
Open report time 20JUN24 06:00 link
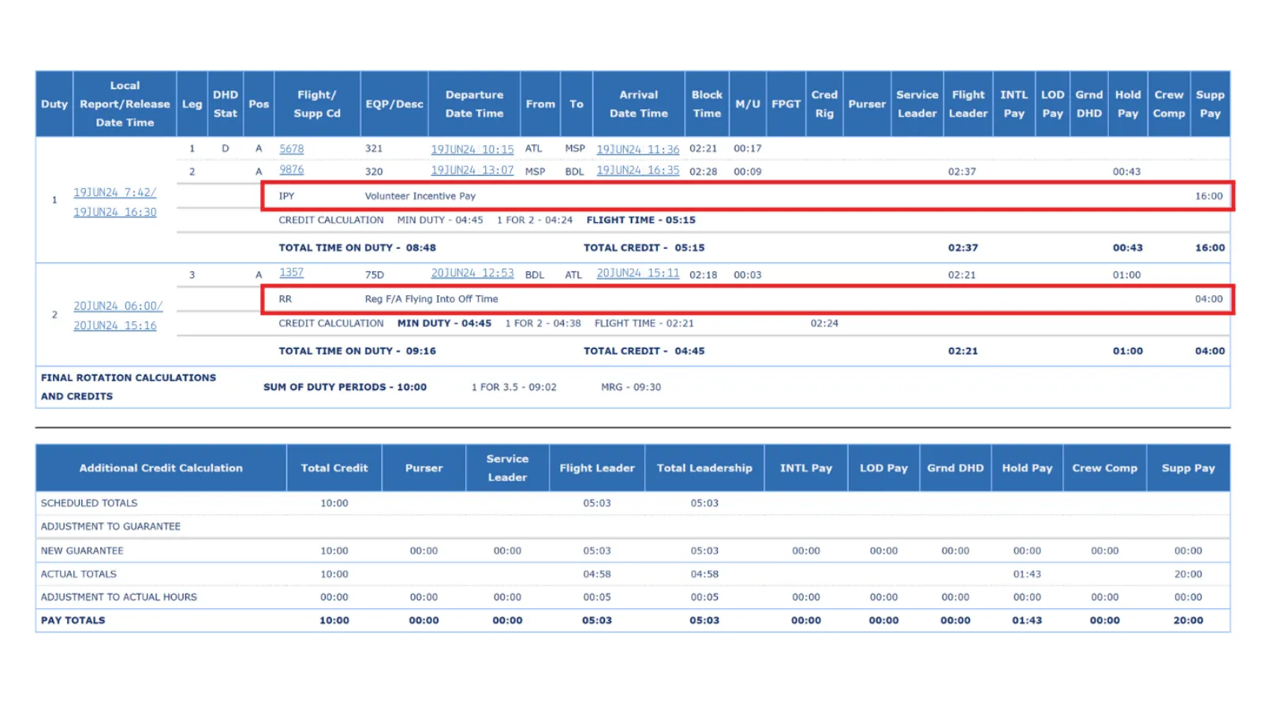[118, 306]
